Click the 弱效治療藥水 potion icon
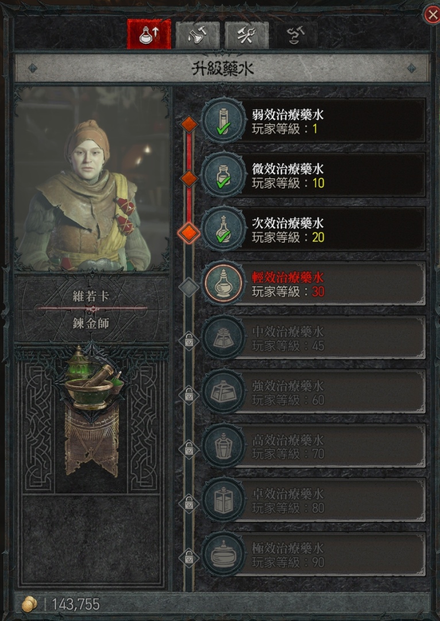Image resolution: width=440 pixels, height=621 pixels. (x=223, y=121)
